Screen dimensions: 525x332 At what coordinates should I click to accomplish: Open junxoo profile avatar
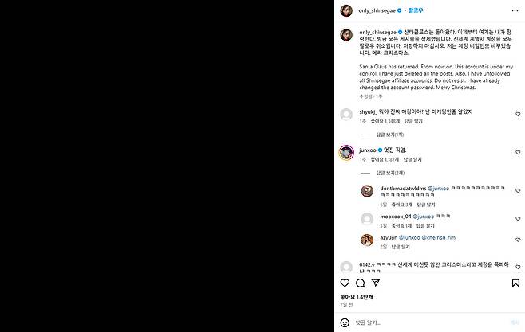(346, 153)
